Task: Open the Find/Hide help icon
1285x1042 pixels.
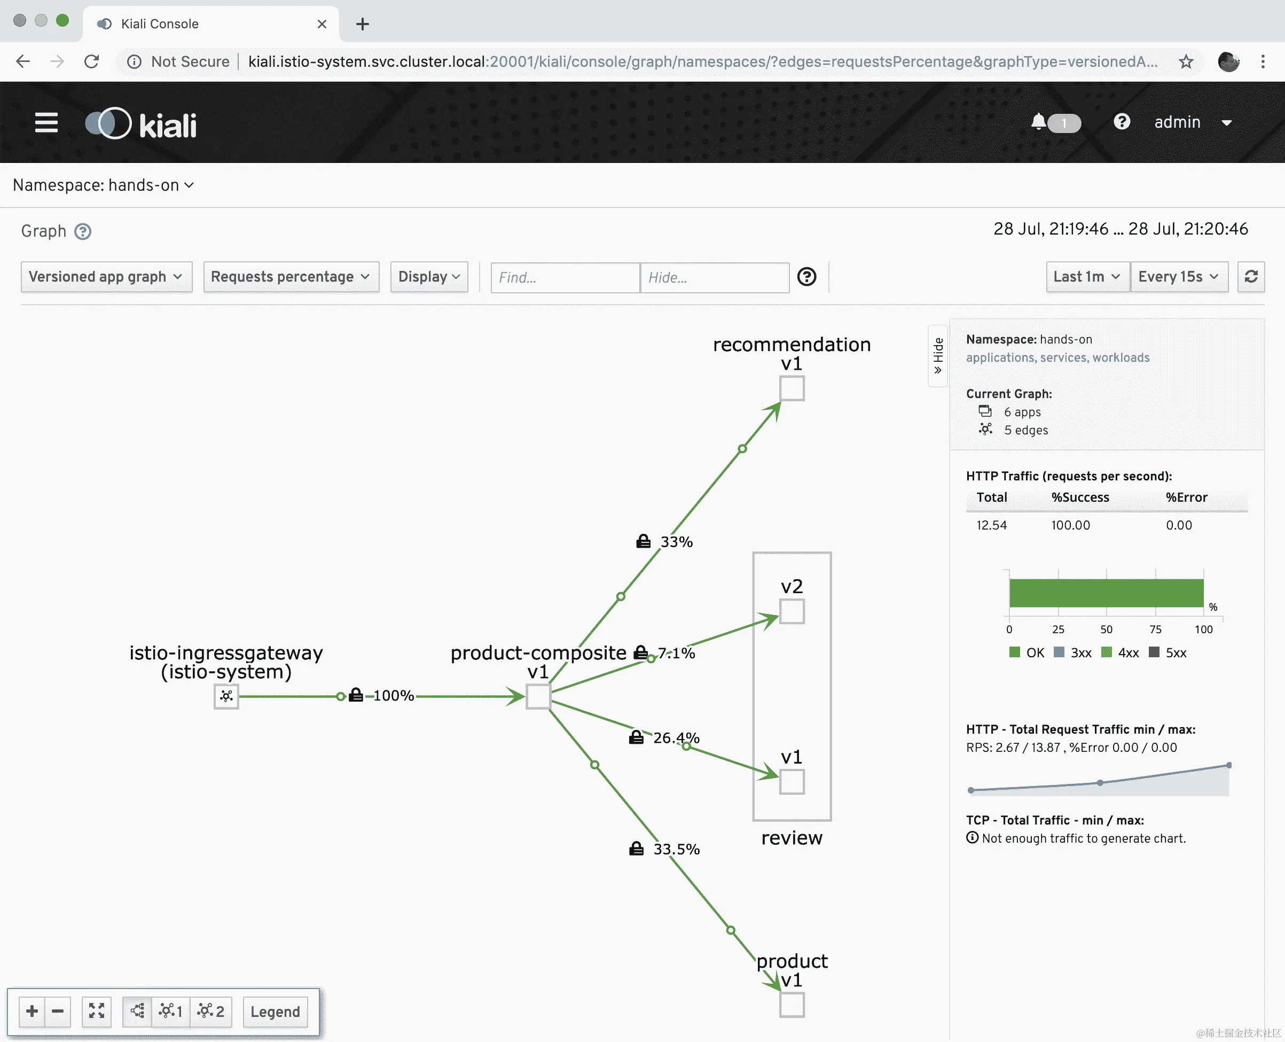Action: [806, 277]
